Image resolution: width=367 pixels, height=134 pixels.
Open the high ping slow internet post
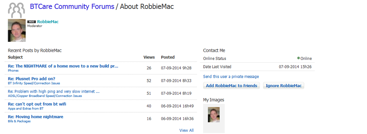tap(54, 91)
